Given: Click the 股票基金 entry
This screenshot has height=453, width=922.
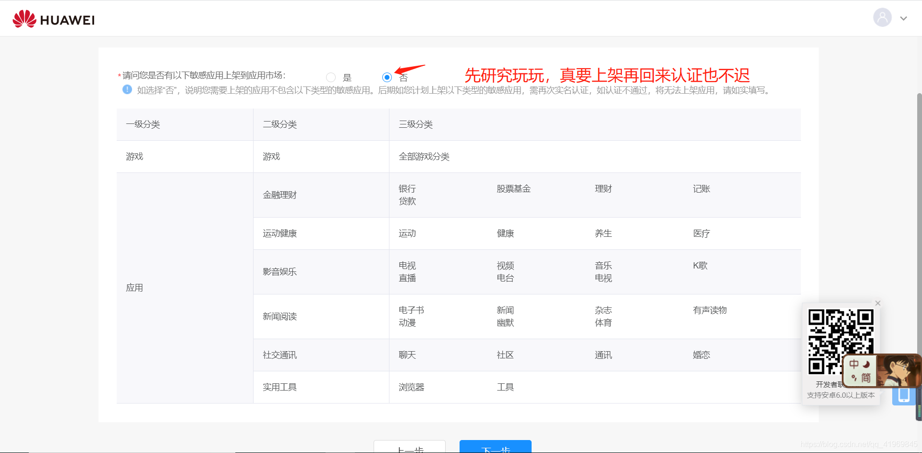Looking at the screenshot, I should 514,189.
